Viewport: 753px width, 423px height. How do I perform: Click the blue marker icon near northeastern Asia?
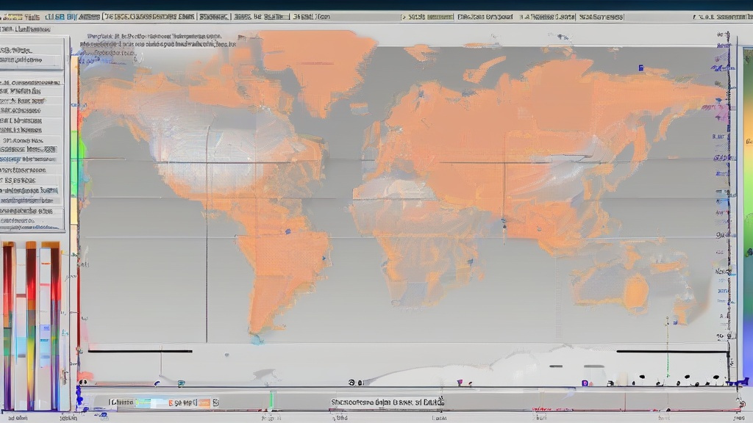[x=640, y=68]
